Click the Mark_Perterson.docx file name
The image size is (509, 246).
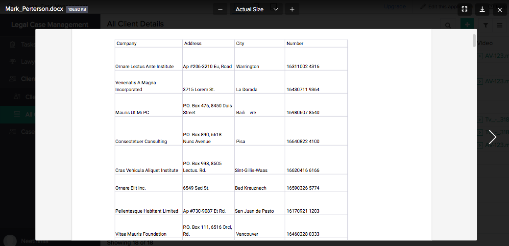click(34, 9)
